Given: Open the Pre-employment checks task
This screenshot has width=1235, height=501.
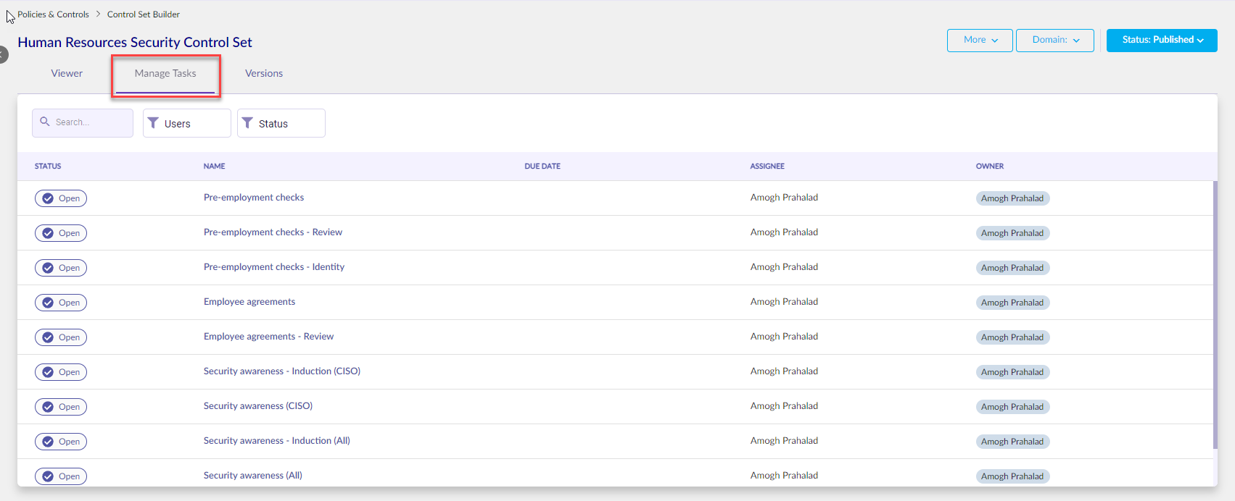Looking at the screenshot, I should click(254, 198).
